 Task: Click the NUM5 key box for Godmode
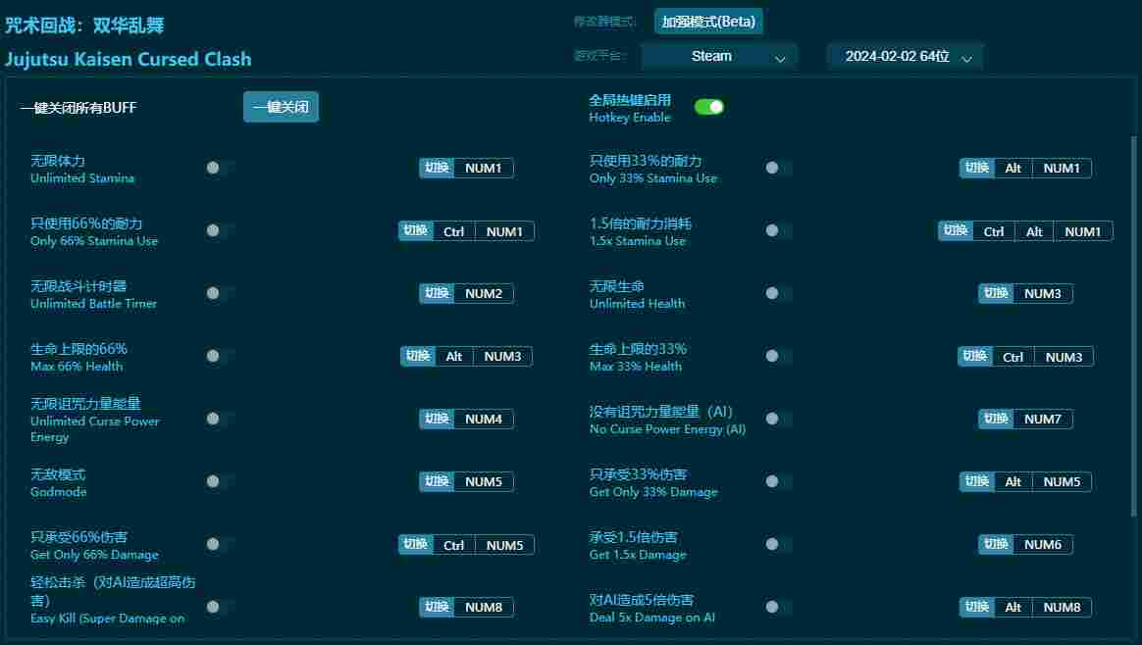click(484, 481)
